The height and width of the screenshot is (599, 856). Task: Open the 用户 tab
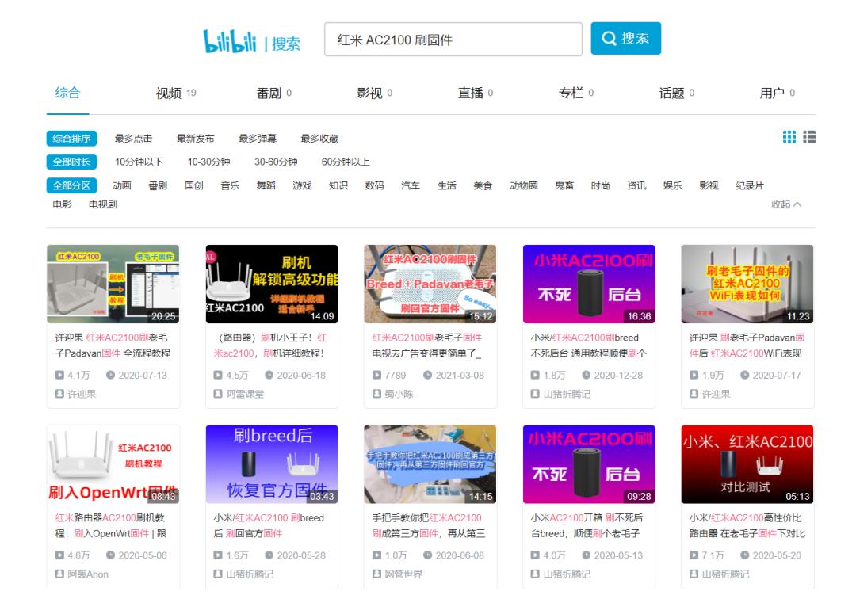pyautogui.click(x=773, y=93)
